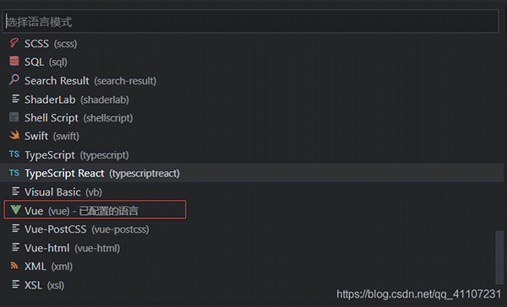
Task: Choose the highlighted TypeScript React entry
Action: (x=252, y=173)
